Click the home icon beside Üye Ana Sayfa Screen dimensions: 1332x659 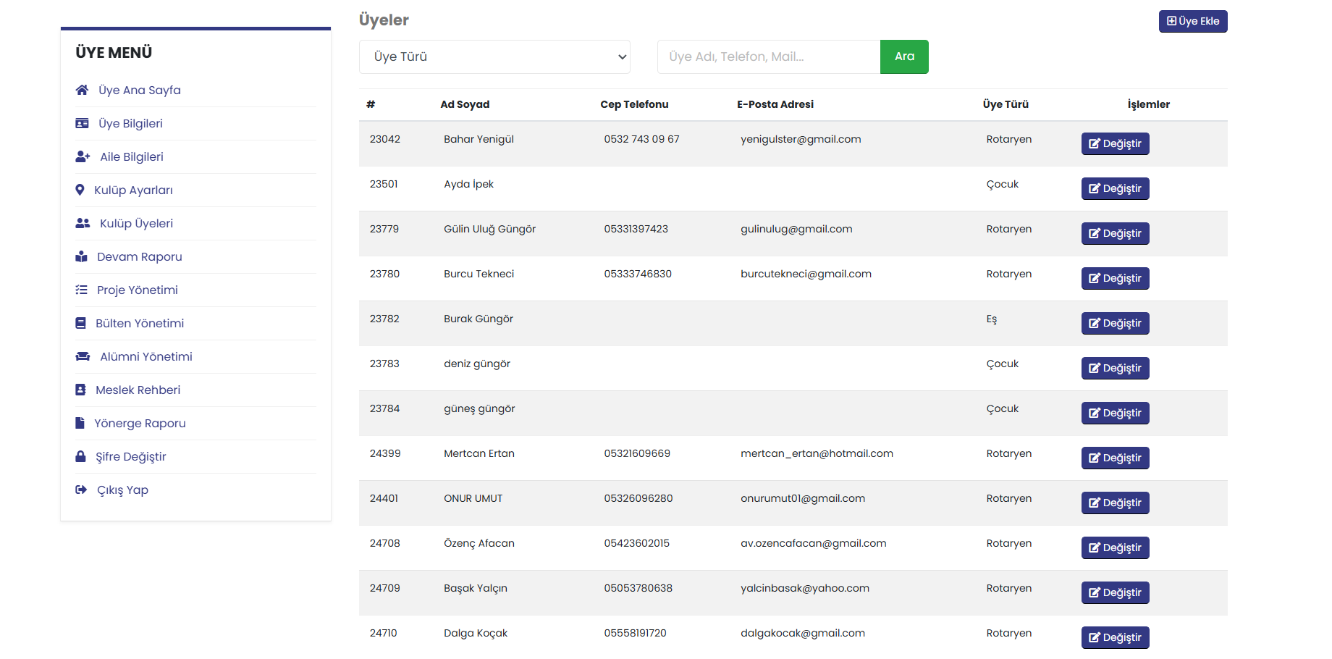pos(82,90)
